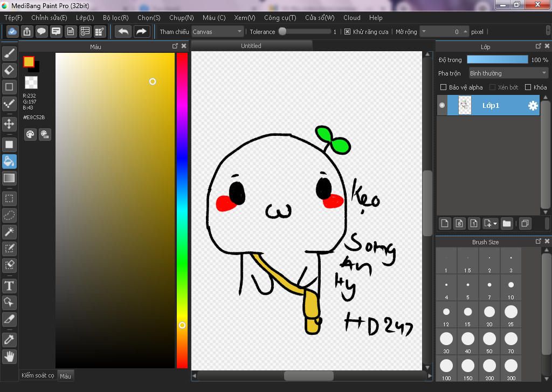Image resolution: width=552 pixels, height=392 pixels.
Task: Select the yellow foreground color swatch
Action: click(29, 61)
